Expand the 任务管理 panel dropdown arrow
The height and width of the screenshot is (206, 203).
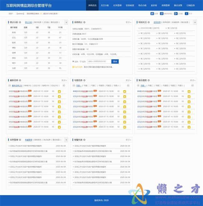tap(66, 140)
